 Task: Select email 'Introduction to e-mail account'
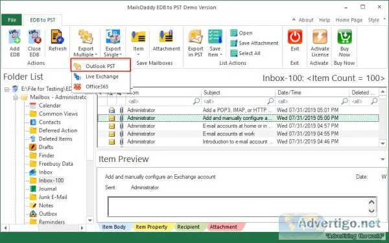[238, 141]
